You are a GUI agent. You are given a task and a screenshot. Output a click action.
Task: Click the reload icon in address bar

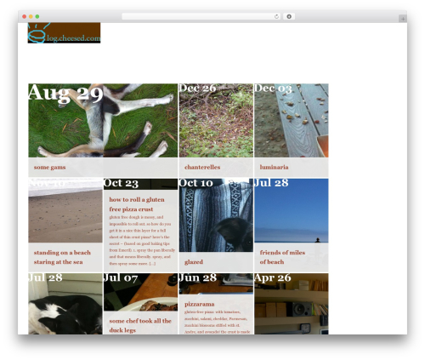[x=276, y=16]
